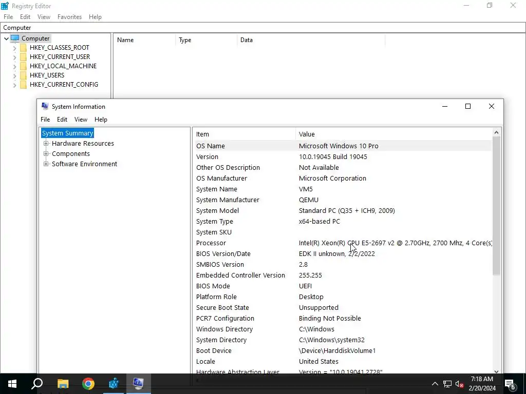Open the notification center icon
The image size is (526, 394).
tap(510, 384)
